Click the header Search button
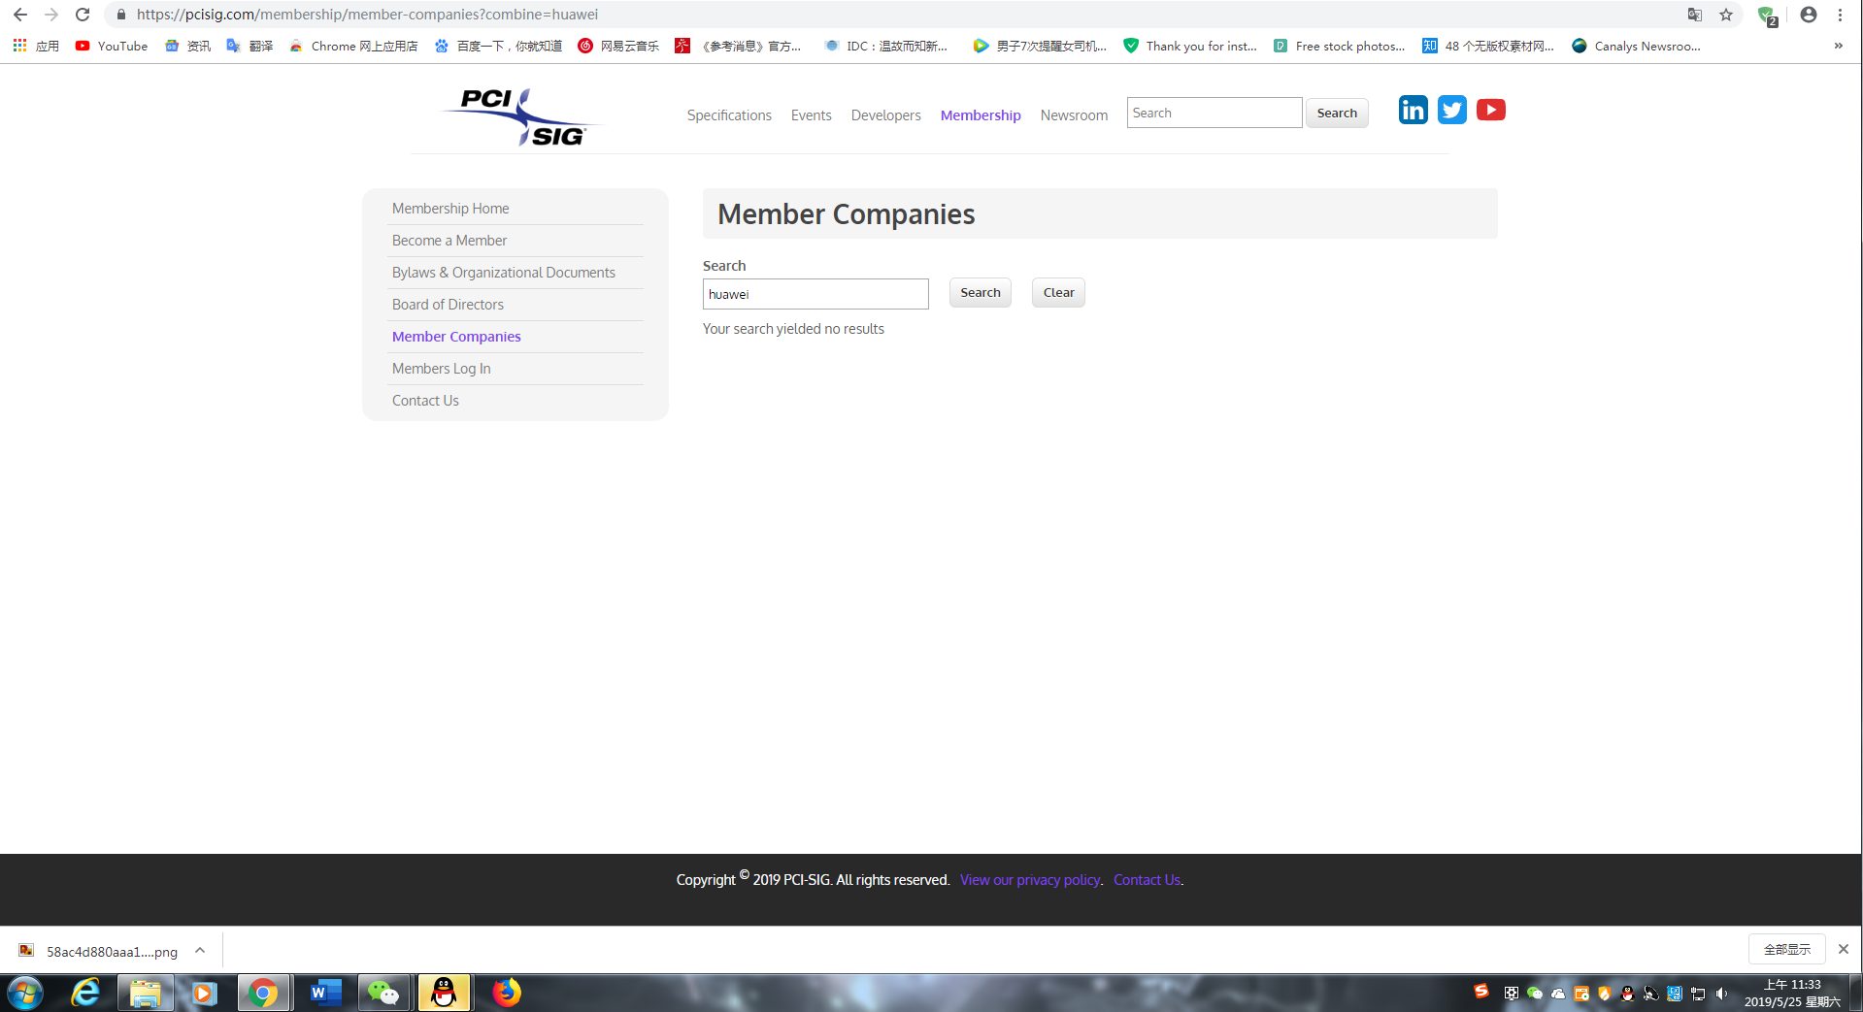 (1337, 113)
